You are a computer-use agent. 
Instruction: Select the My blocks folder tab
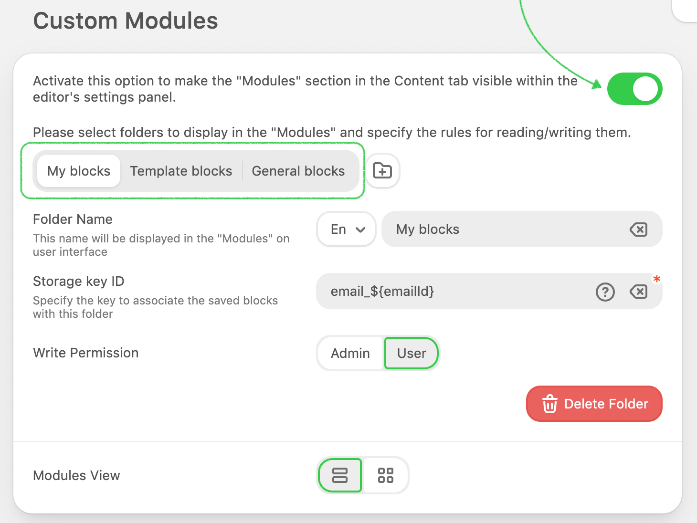tap(79, 171)
